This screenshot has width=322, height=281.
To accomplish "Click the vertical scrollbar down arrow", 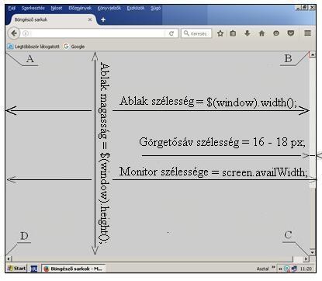I will point(313,252).
